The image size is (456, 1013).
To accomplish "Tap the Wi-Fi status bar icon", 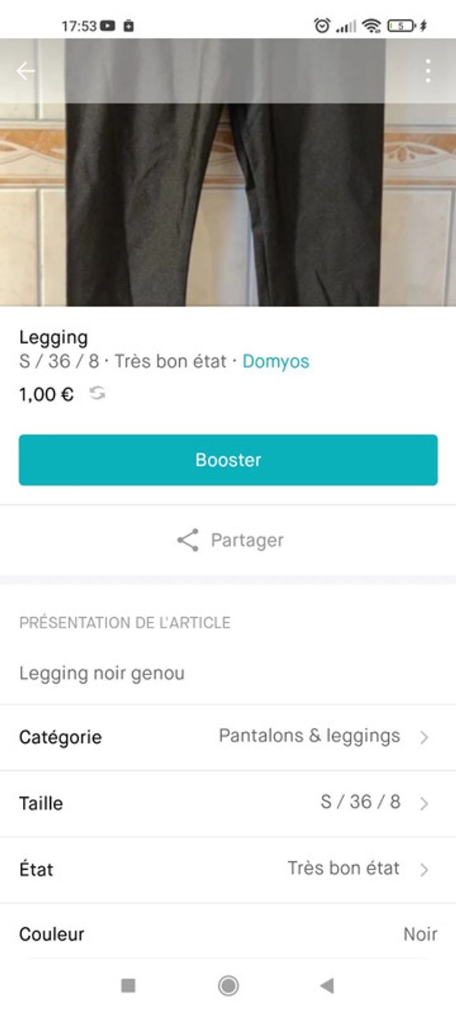I will click(371, 26).
